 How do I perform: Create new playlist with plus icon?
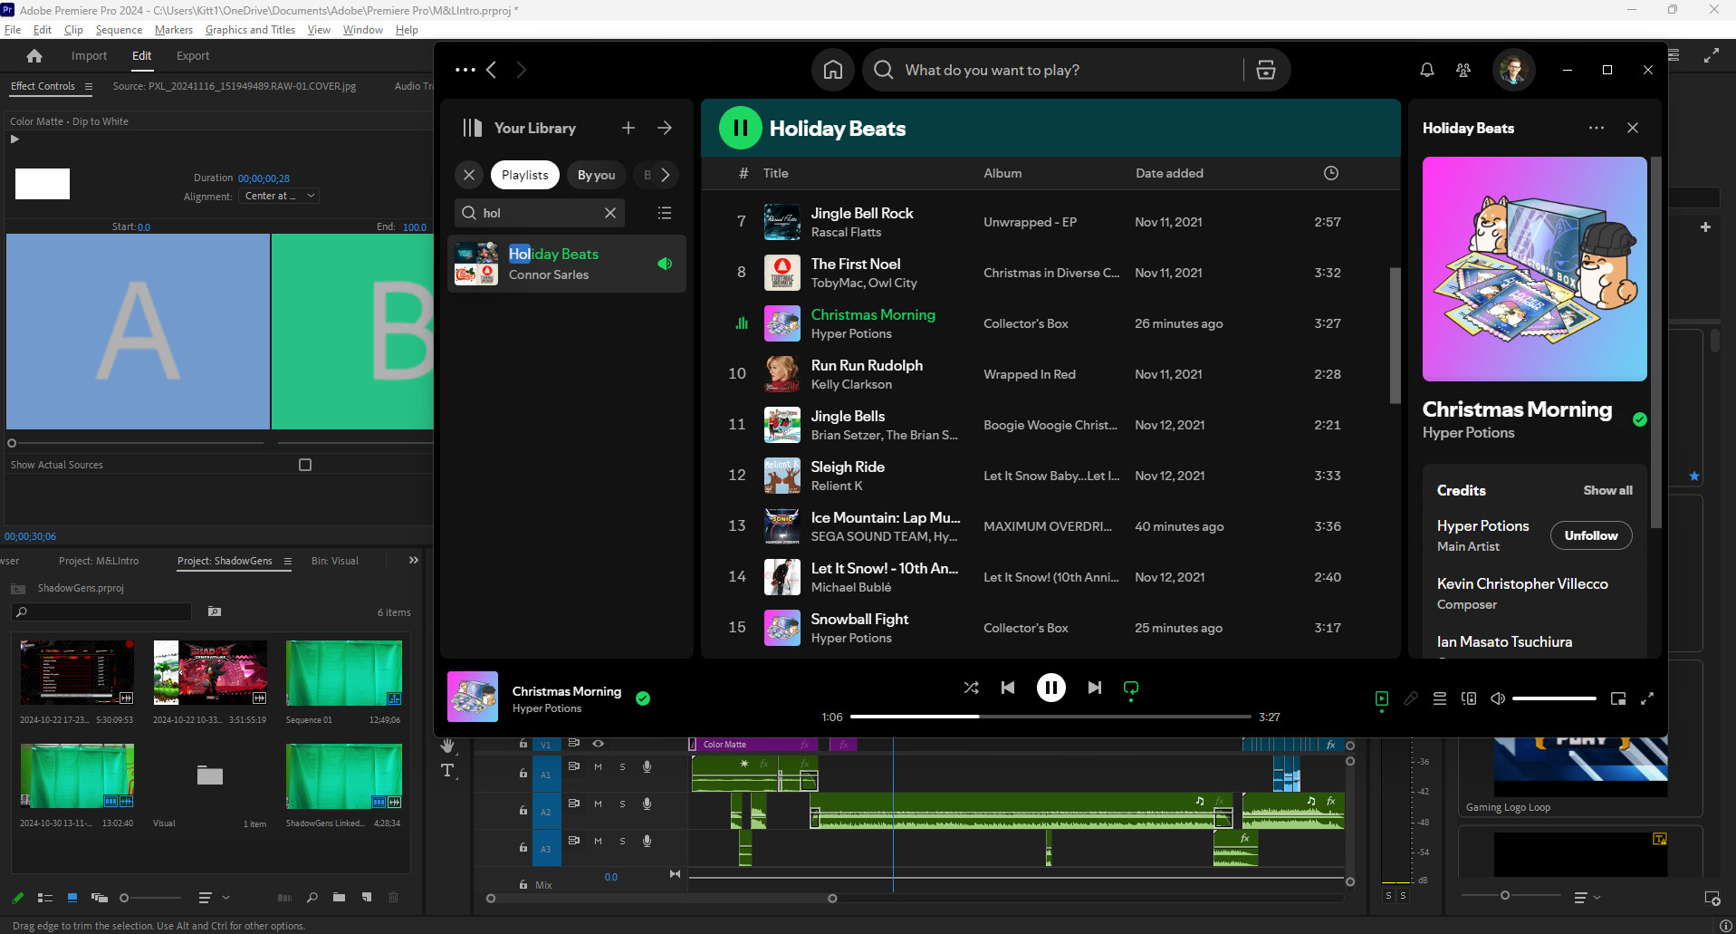[x=628, y=128]
